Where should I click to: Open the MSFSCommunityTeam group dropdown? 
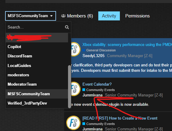(31, 16)
